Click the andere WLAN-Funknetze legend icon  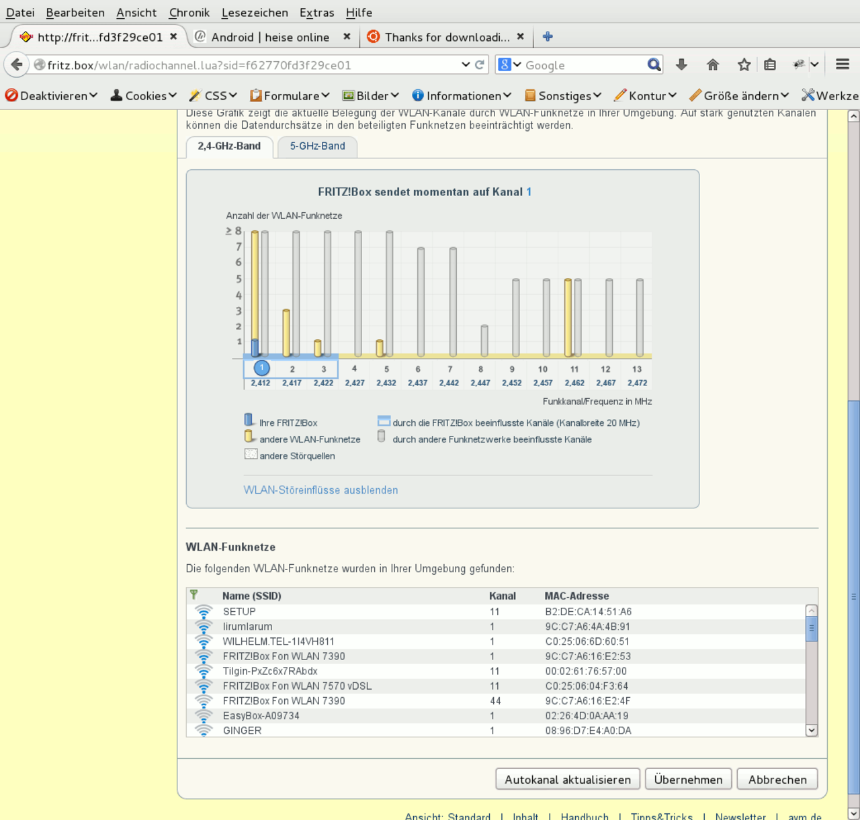pos(249,437)
